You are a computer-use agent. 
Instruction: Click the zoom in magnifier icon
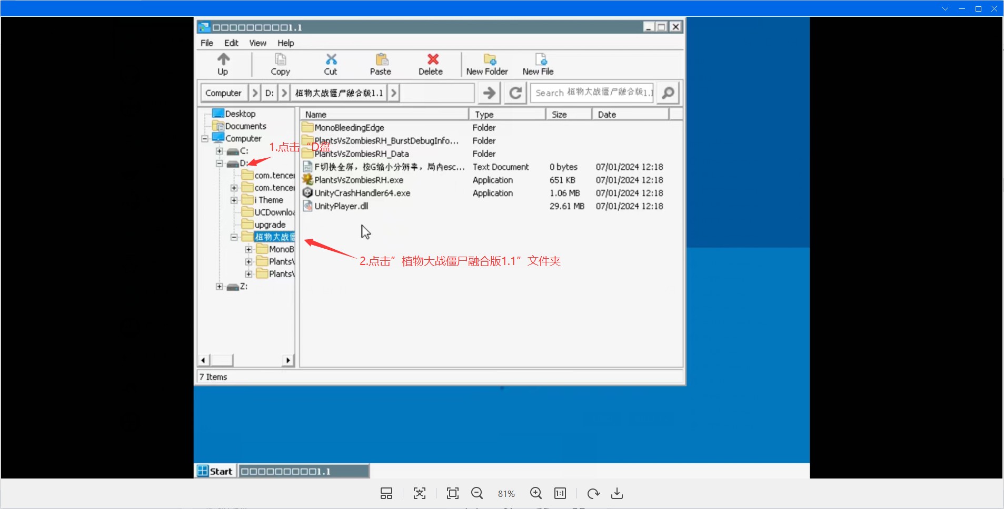tap(536, 493)
